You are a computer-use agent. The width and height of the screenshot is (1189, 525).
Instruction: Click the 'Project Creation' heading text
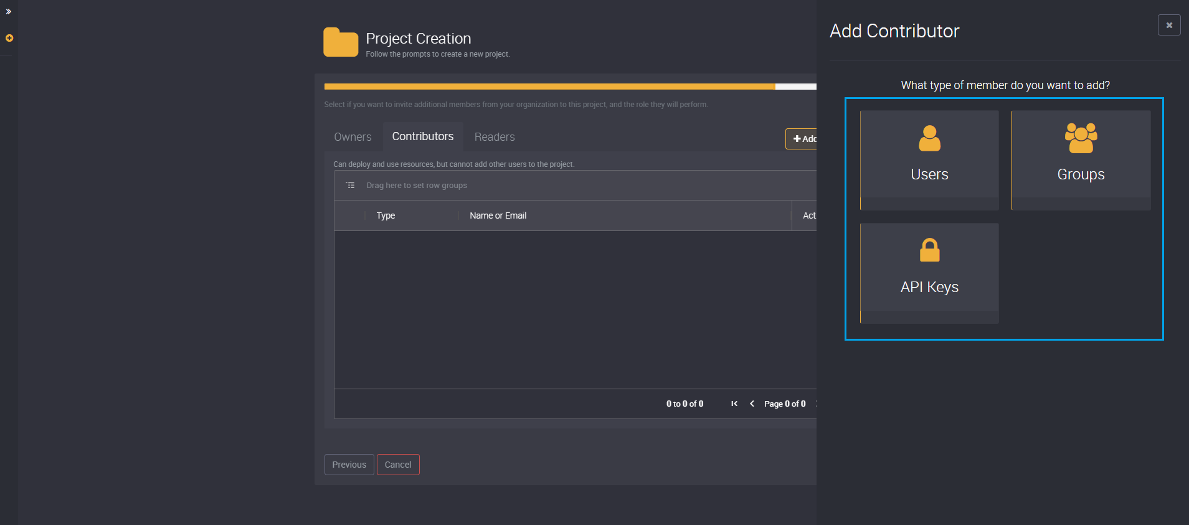[419, 39]
